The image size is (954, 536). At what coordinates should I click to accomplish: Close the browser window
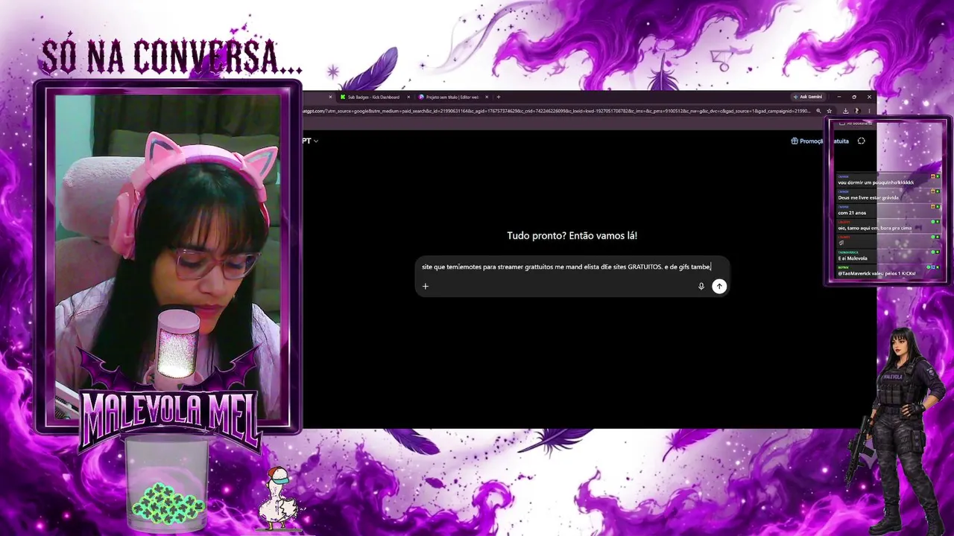(869, 97)
